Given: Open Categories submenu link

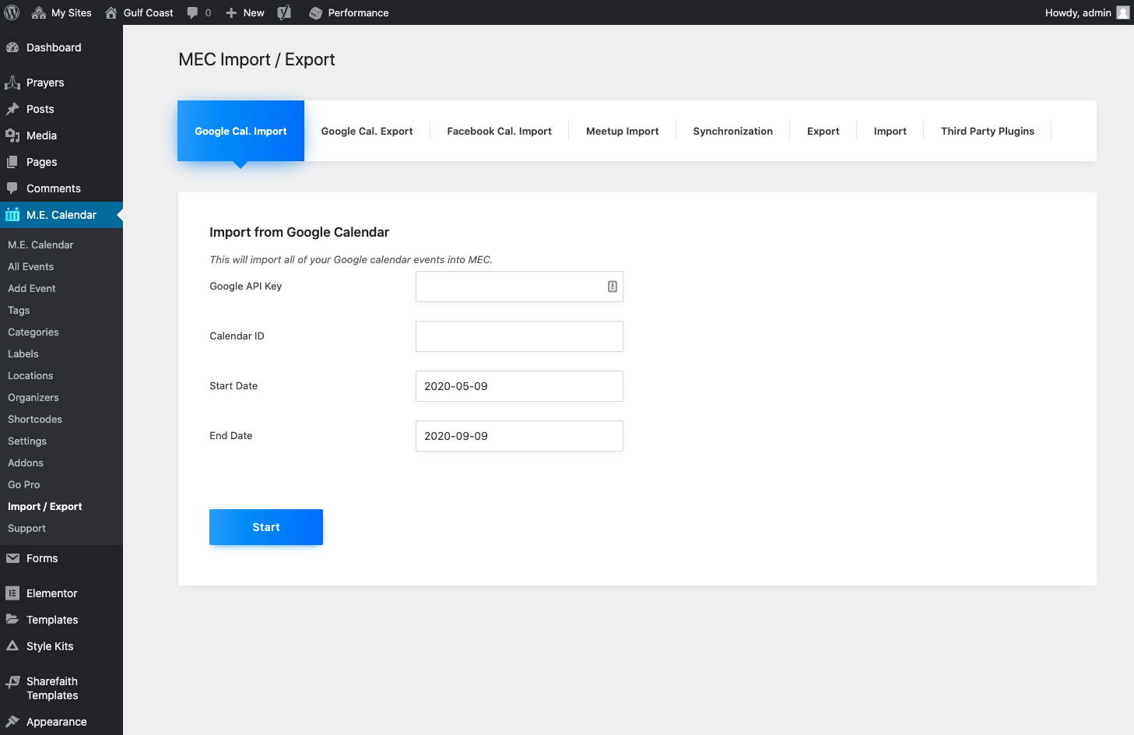Looking at the screenshot, I should point(33,332).
